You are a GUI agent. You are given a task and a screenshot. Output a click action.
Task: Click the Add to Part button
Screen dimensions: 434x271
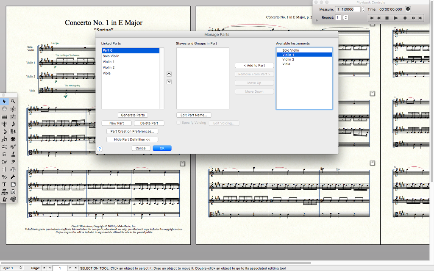tap(254, 66)
